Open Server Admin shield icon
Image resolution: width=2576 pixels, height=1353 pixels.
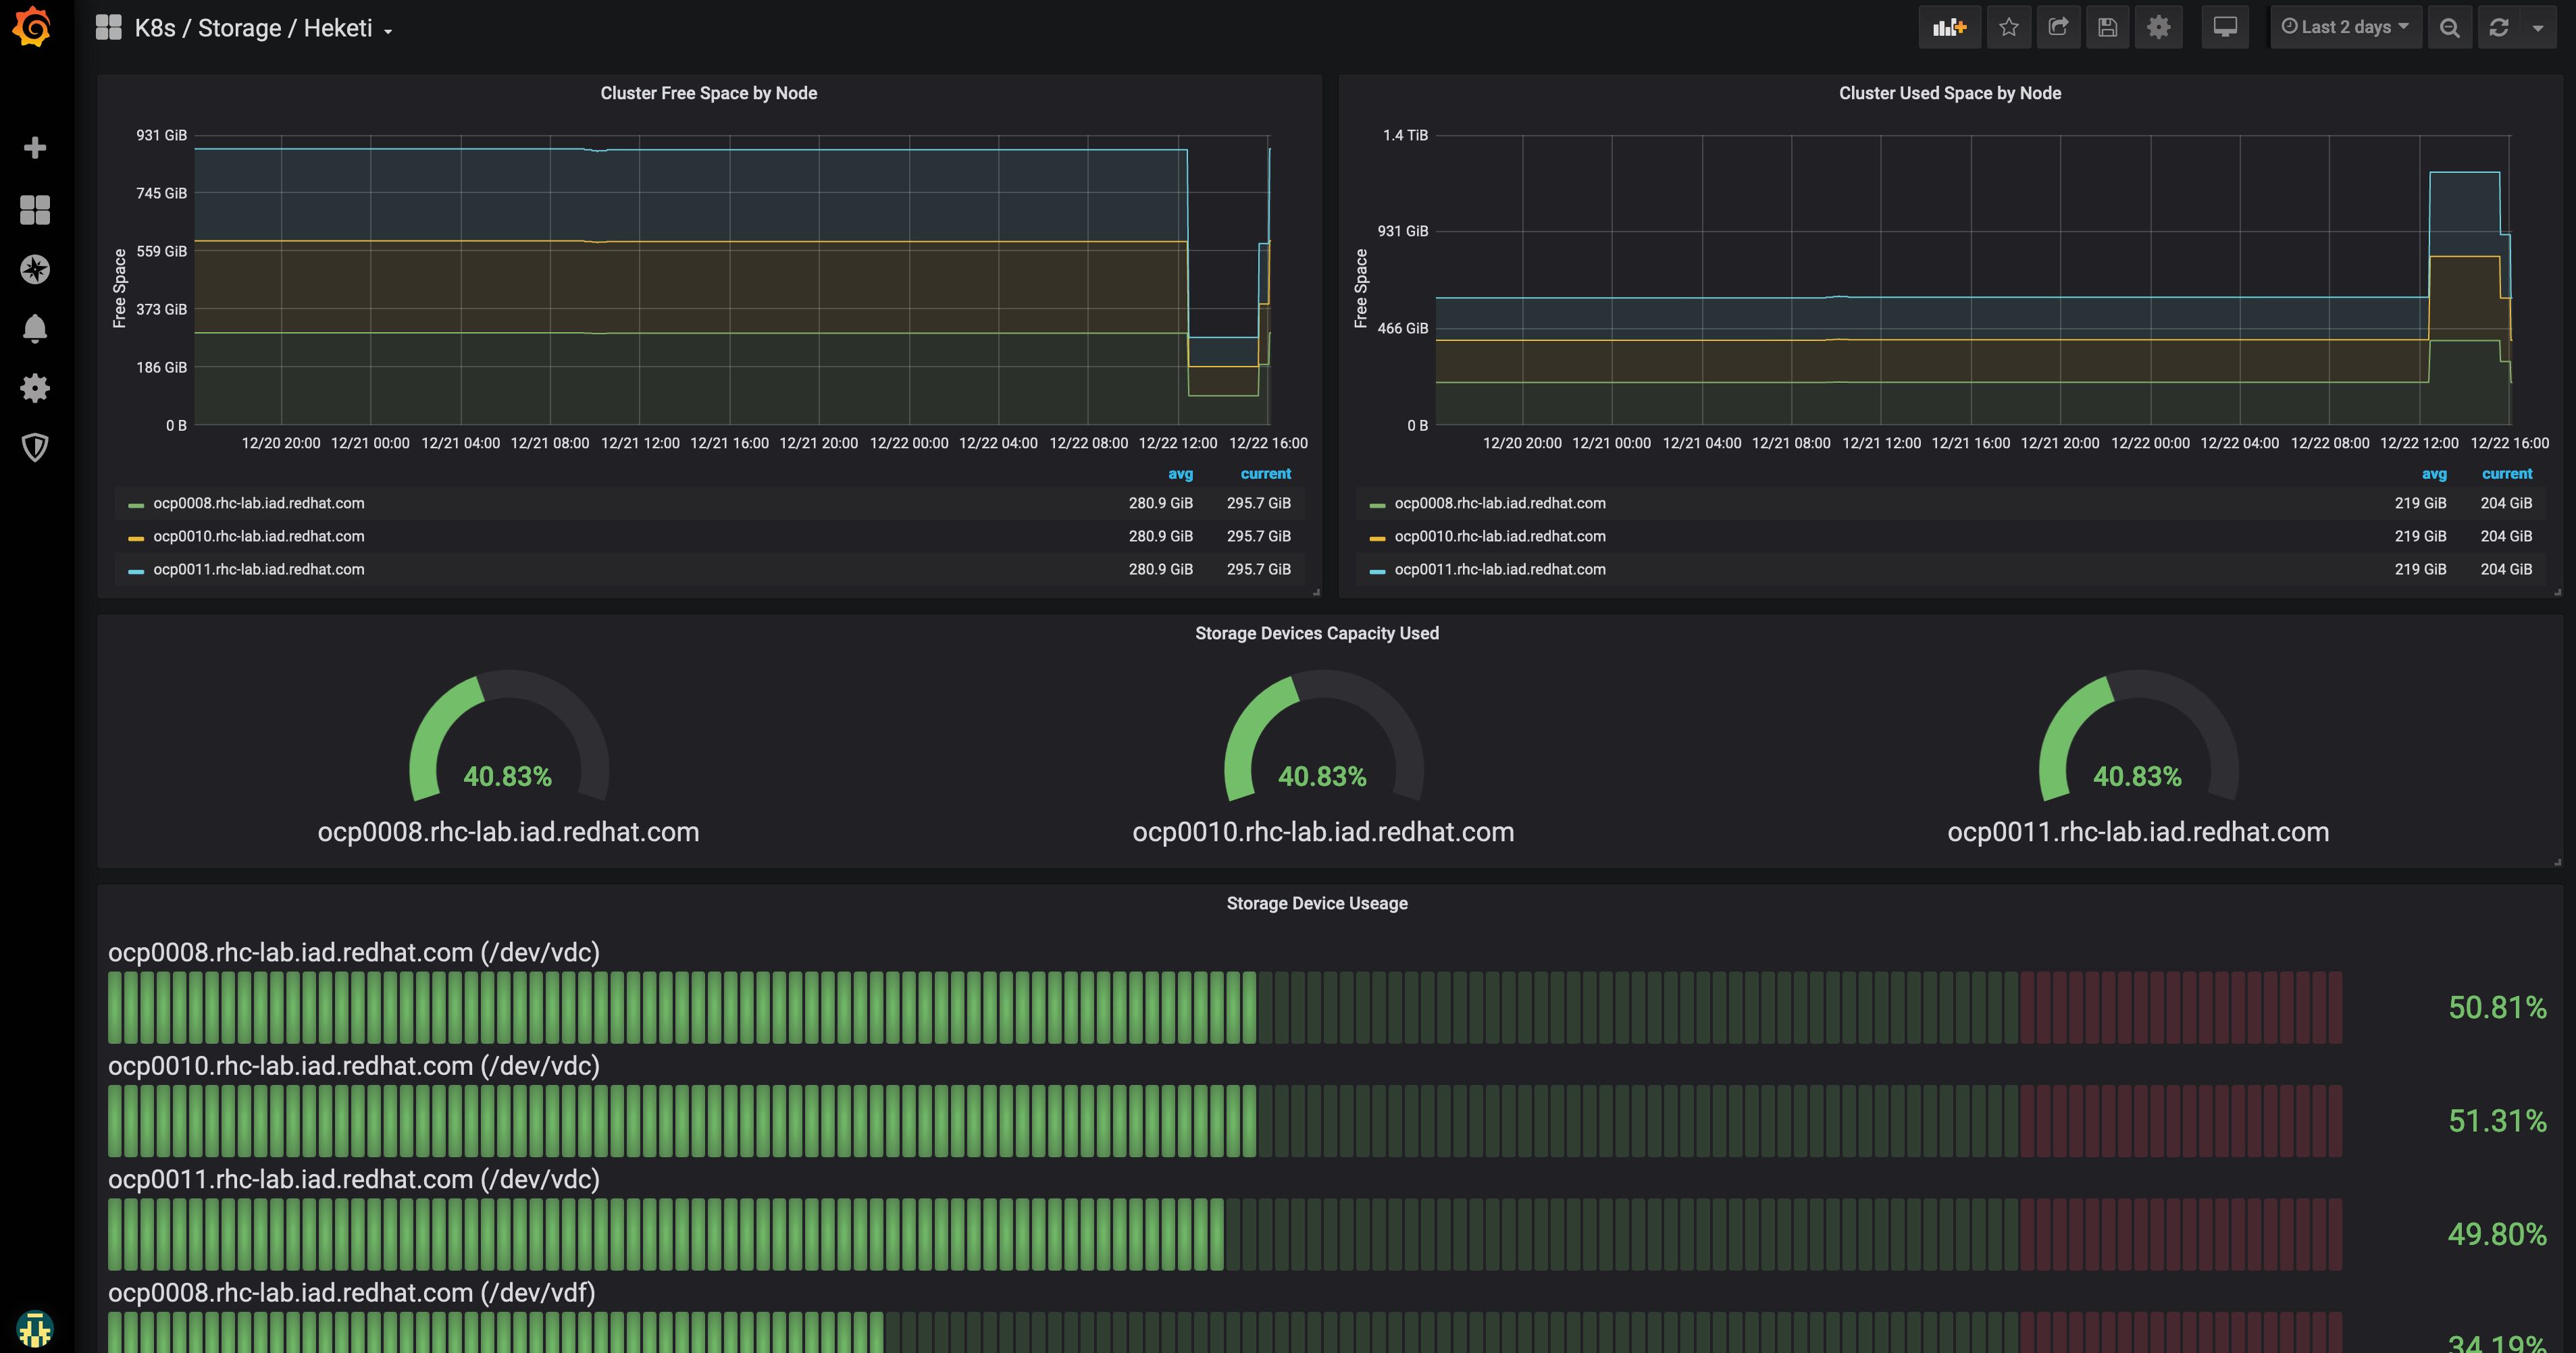click(35, 447)
